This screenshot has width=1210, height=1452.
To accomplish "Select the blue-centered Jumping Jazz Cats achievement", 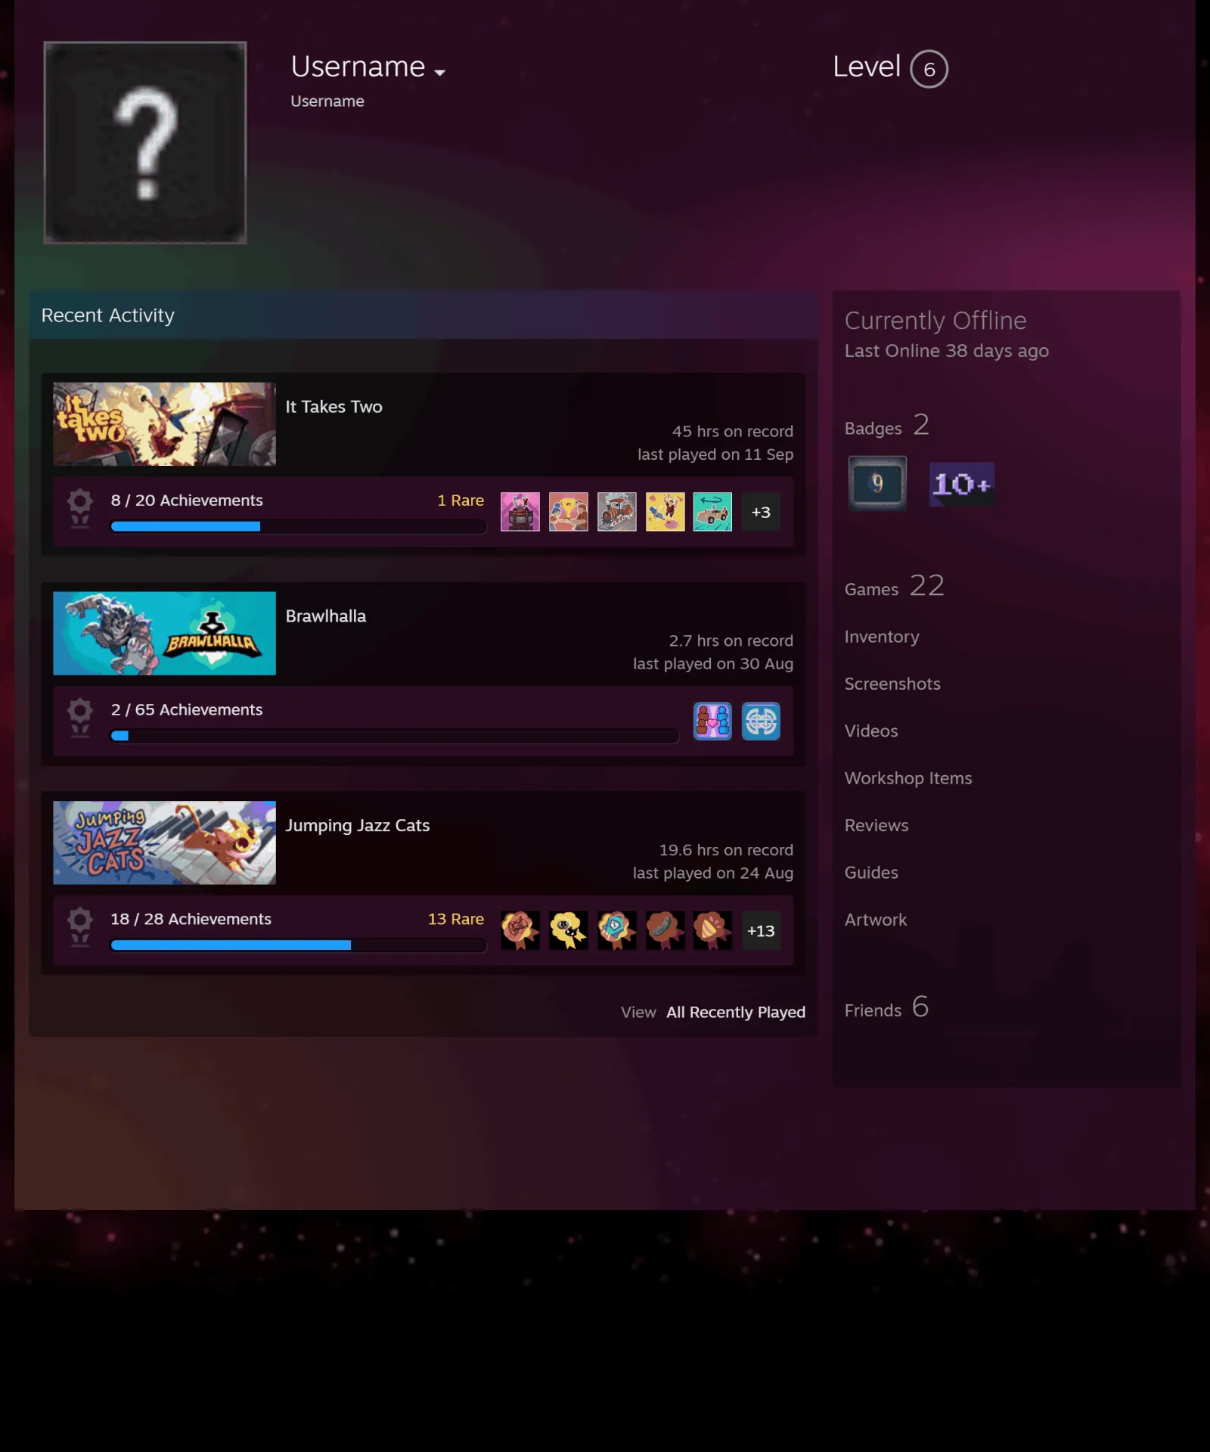I will pyautogui.click(x=616, y=931).
